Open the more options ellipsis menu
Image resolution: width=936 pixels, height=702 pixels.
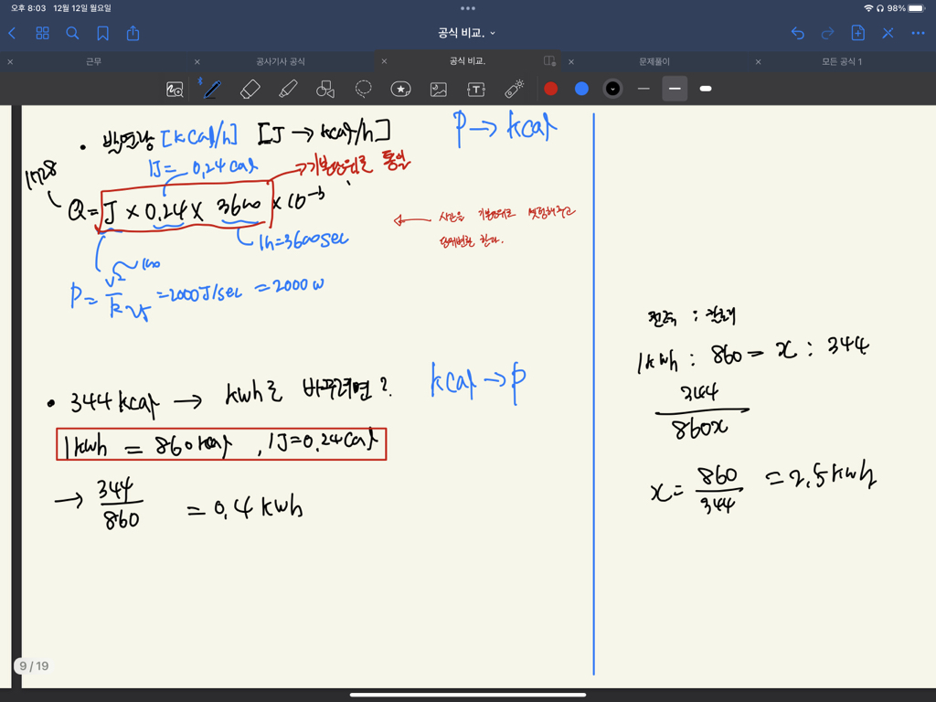(x=918, y=33)
